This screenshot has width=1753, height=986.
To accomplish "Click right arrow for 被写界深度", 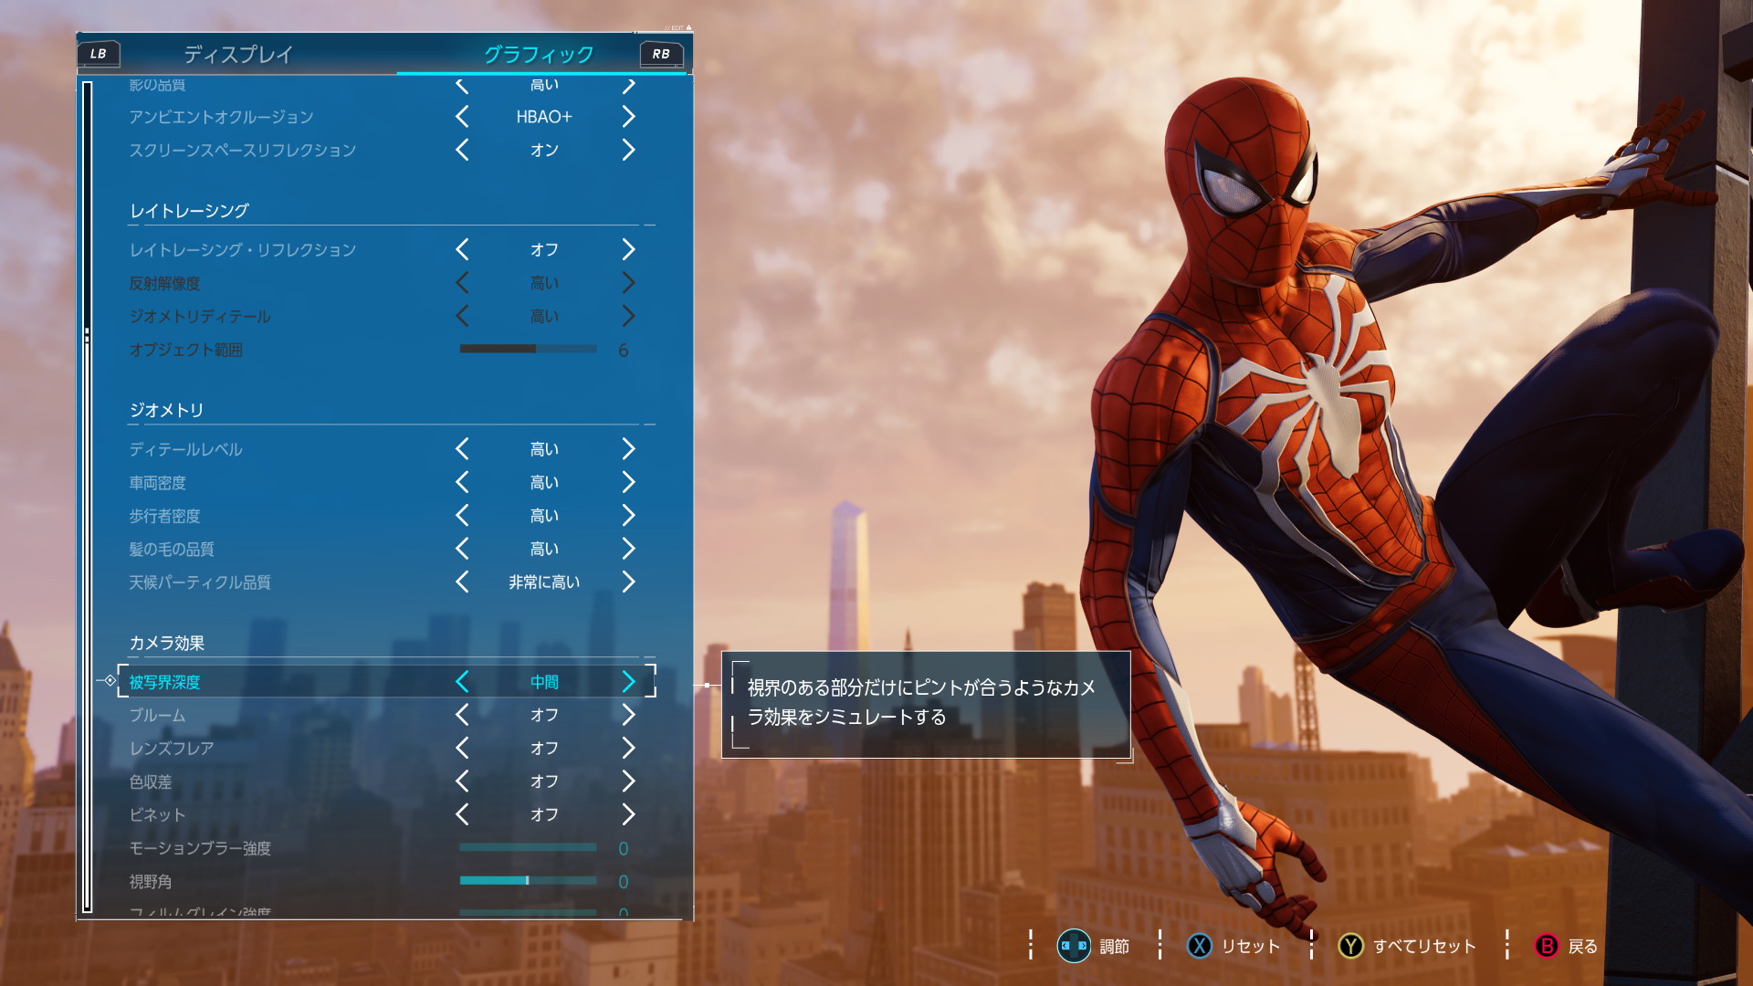I will pos(628,682).
